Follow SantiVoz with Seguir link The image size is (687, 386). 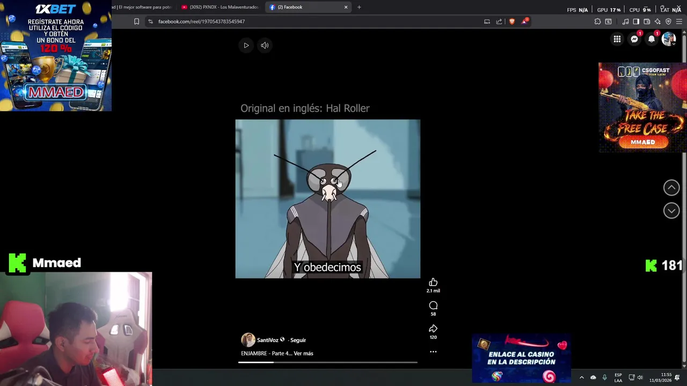pyautogui.click(x=298, y=340)
